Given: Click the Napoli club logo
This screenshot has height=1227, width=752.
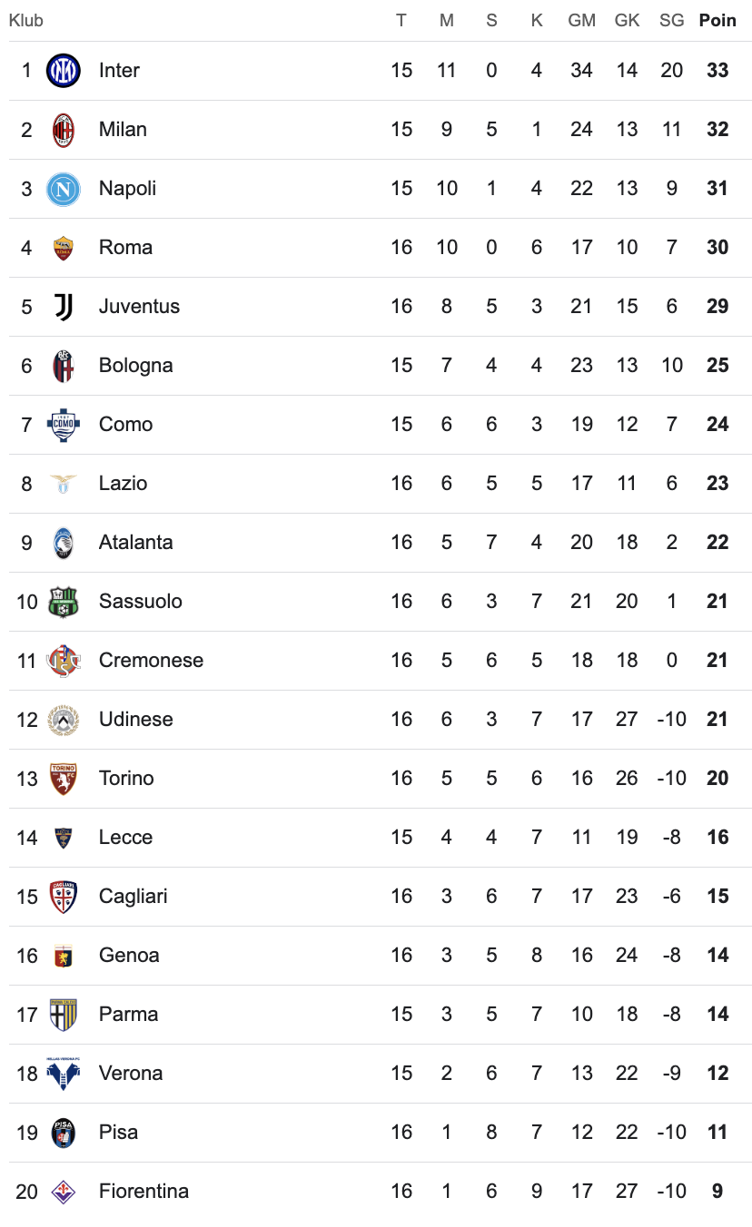Looking at the screenshot, I should (x=63, y=189).
